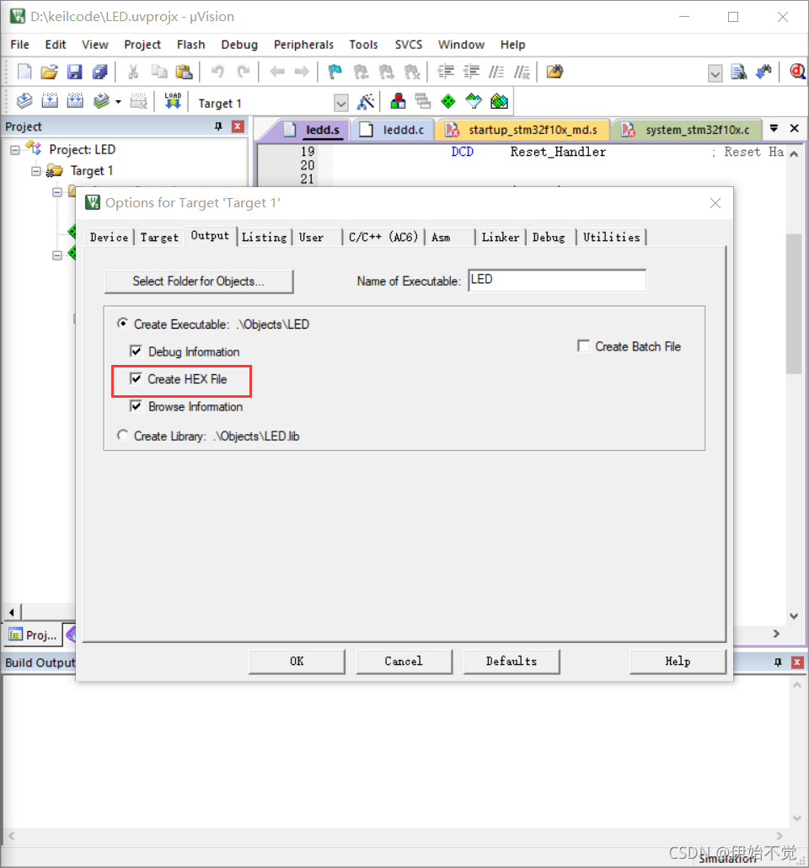The width and height of the screenshot is (809, 868).
Task: Click the Pack Installer icon
Action: coord(499,101)
